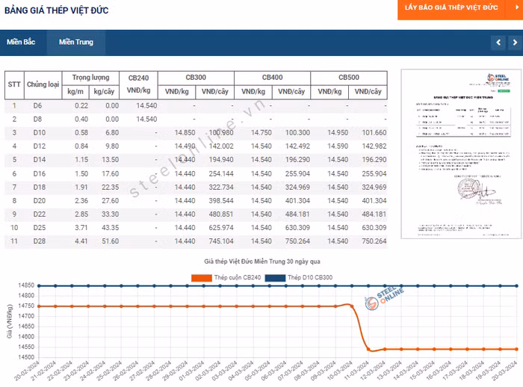Click the previous arrow in the blue bar
The image size is (523, 387).
click(498, 43)
